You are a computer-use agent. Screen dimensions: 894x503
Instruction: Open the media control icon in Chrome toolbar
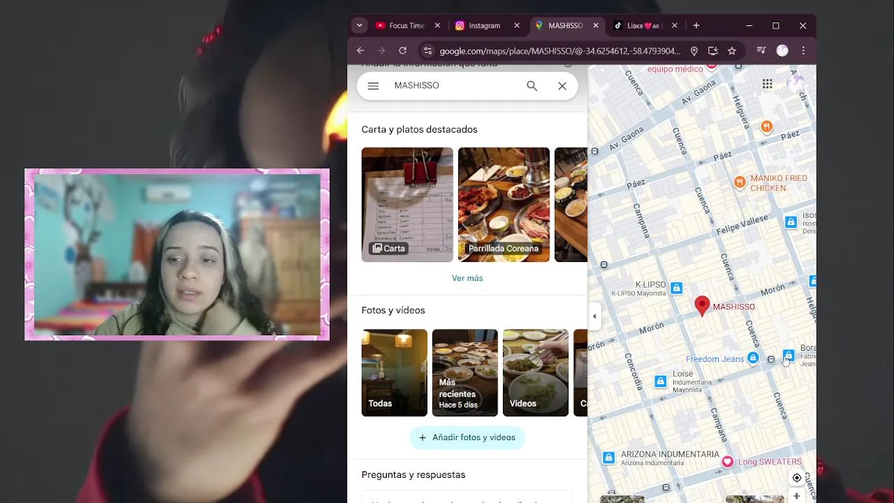(761, 50)
